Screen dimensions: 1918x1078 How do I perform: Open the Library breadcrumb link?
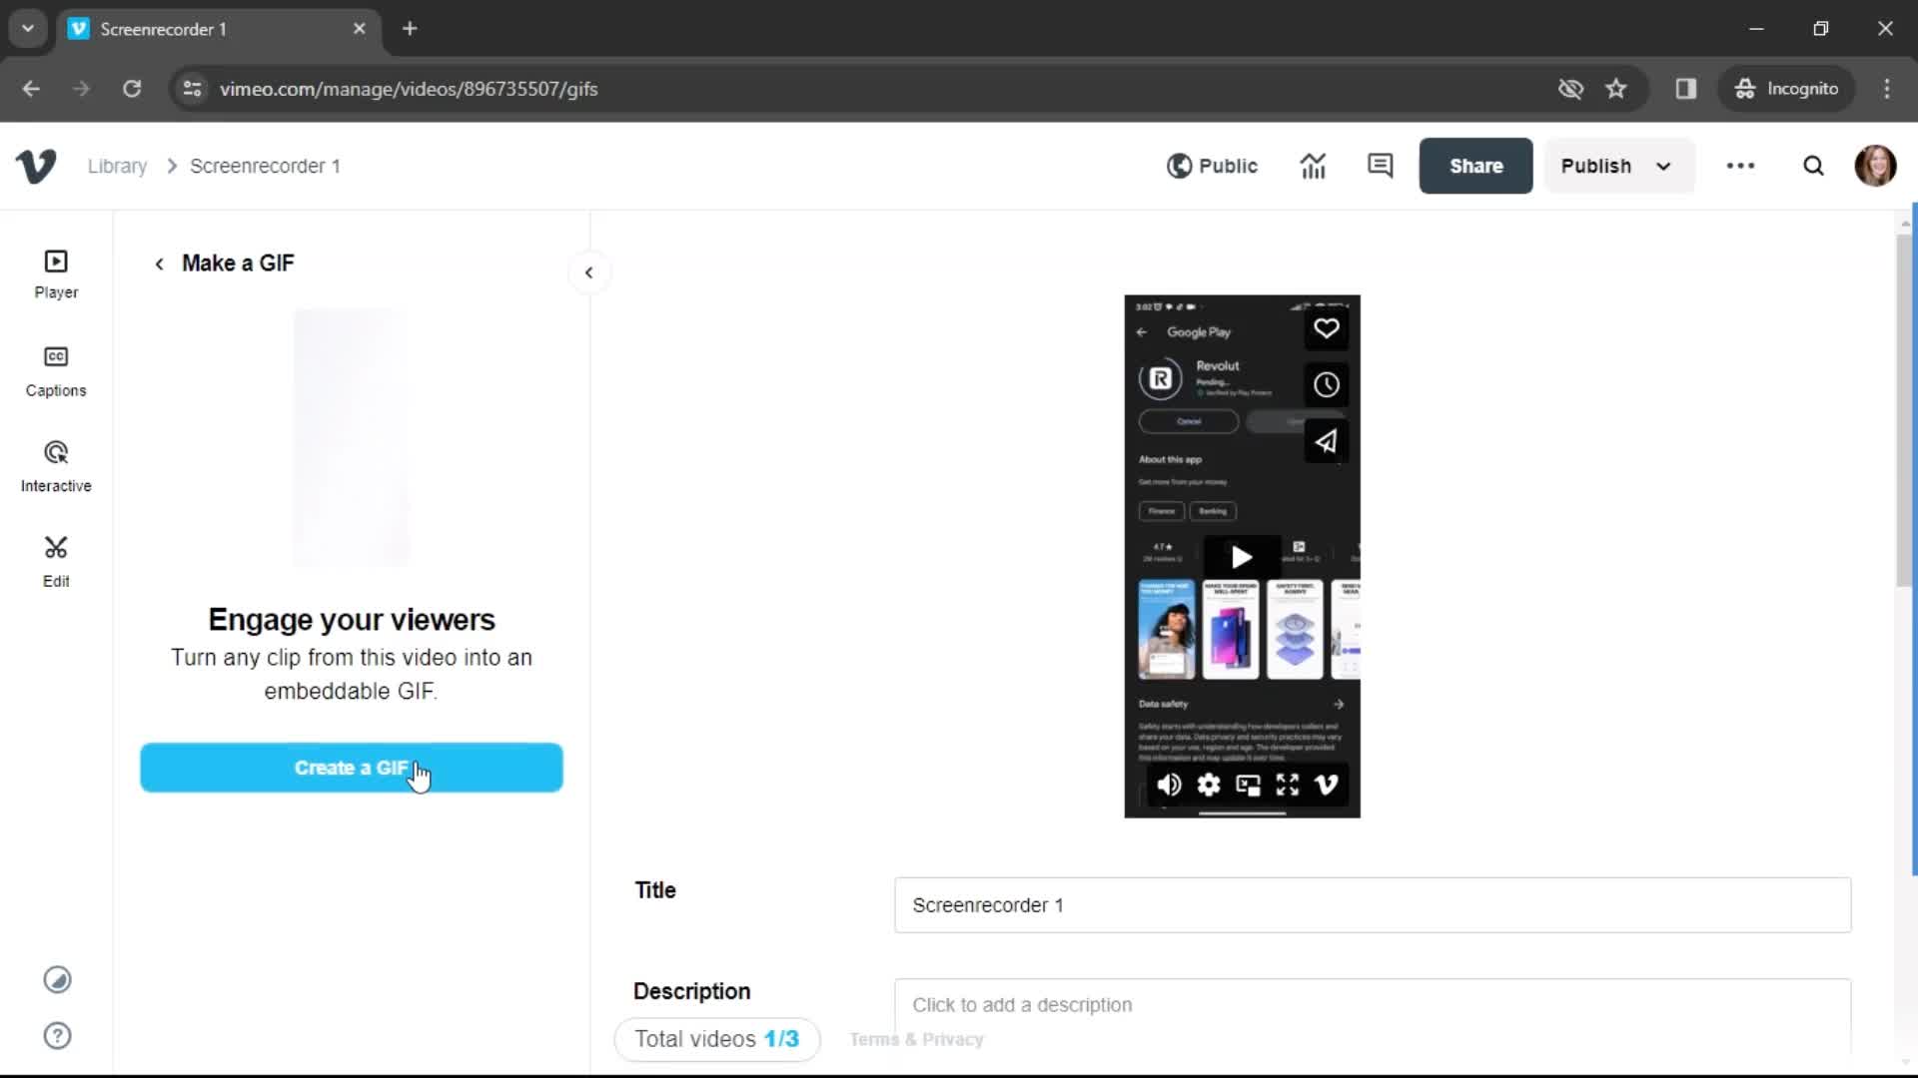click(117, 166)
